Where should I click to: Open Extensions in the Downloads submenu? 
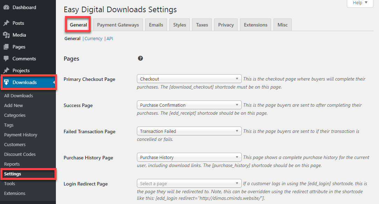[15, 194]
